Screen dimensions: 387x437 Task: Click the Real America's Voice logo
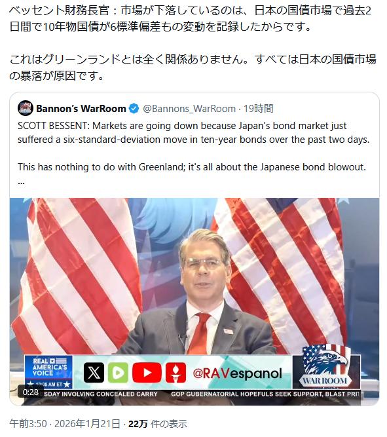coord(48,372)
